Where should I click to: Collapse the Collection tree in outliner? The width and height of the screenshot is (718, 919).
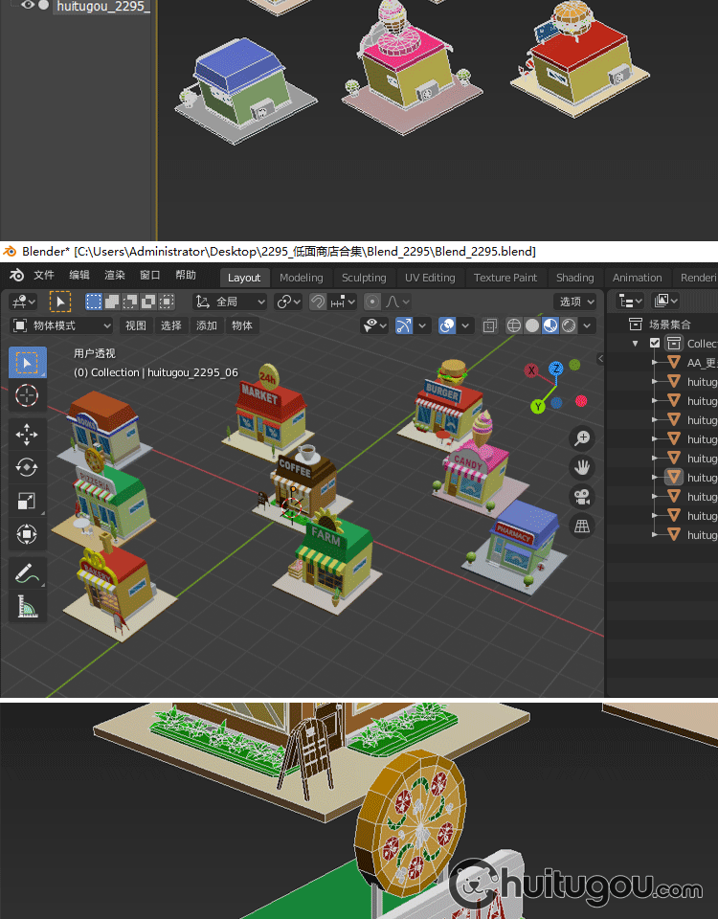634,343
